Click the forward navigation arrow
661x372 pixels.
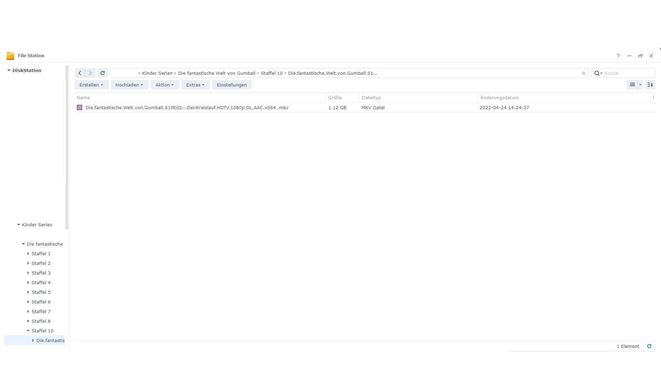tap(90, 73)
